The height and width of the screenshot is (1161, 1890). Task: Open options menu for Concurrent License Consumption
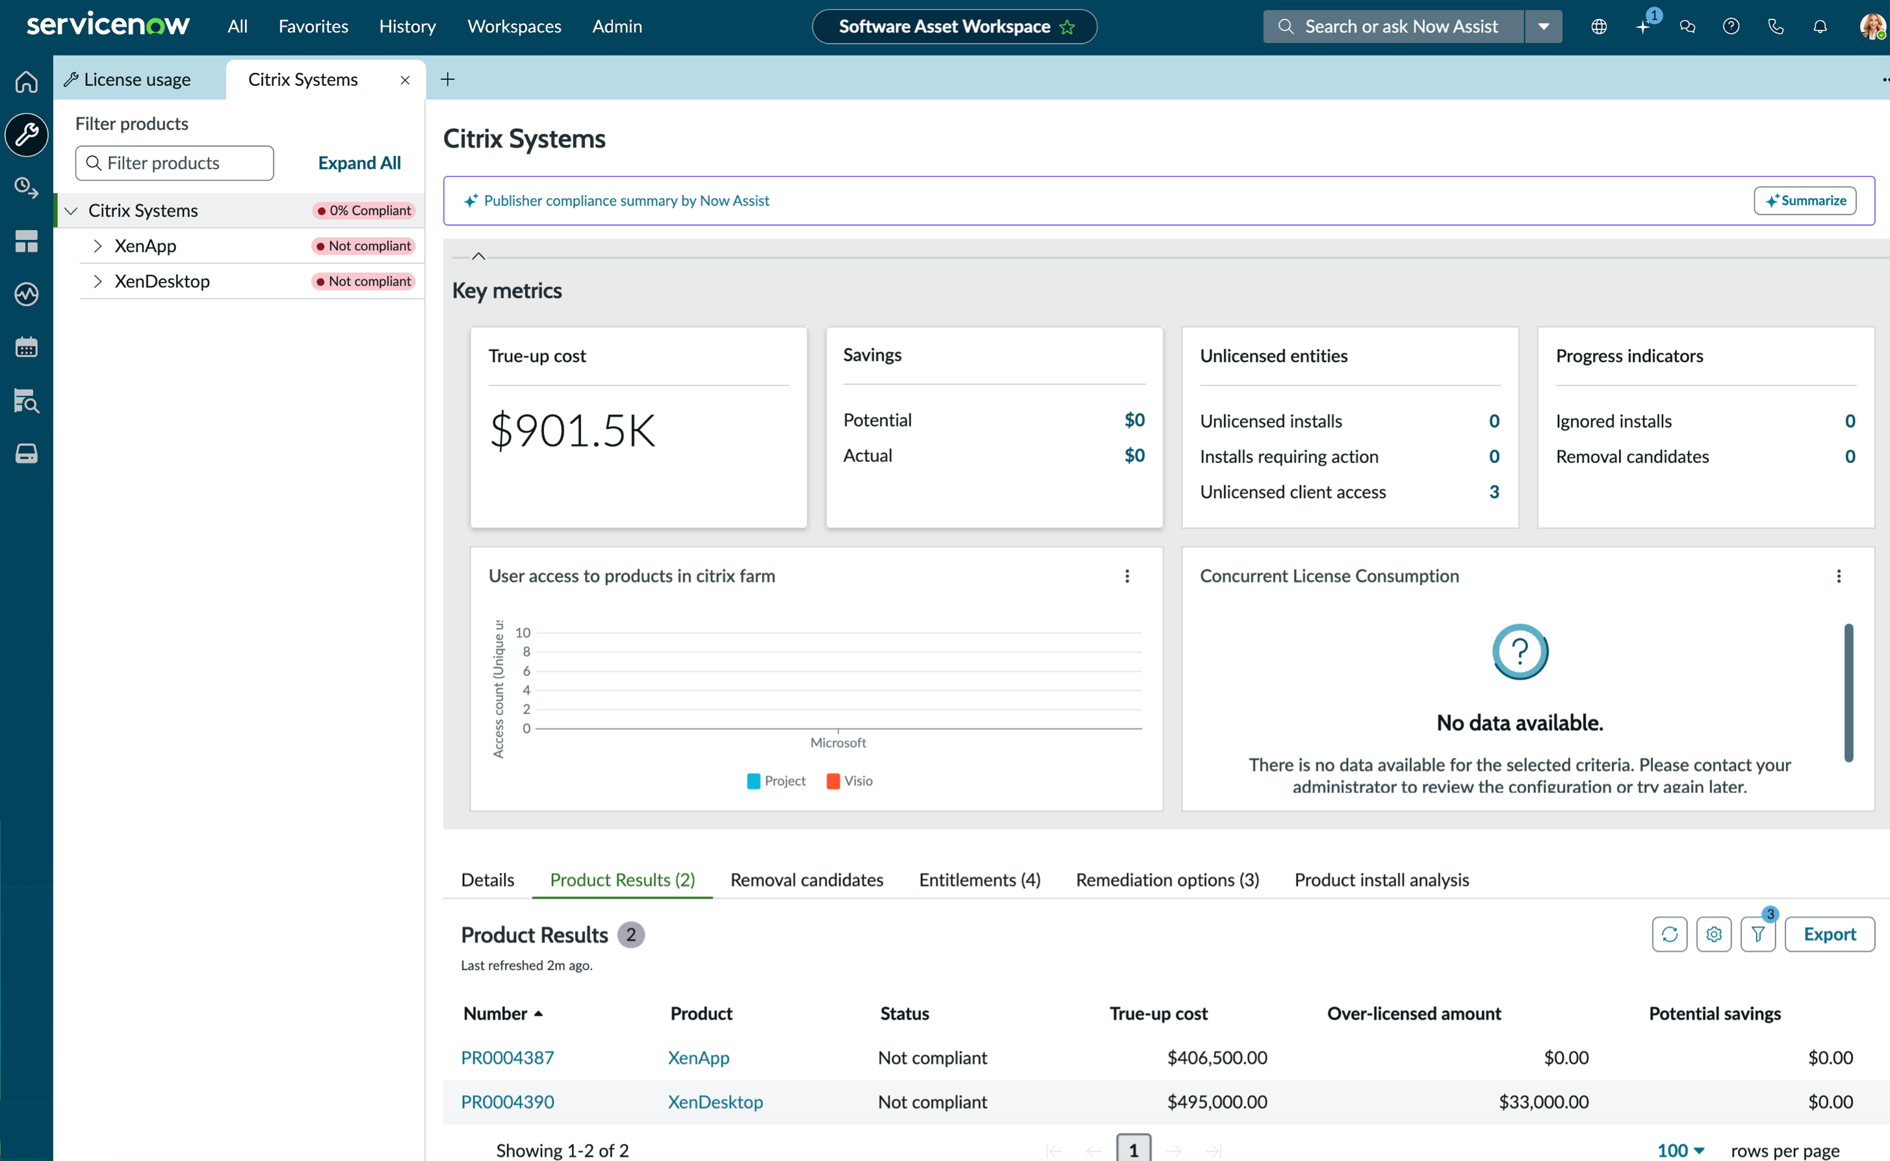[x=1839, y=576]
